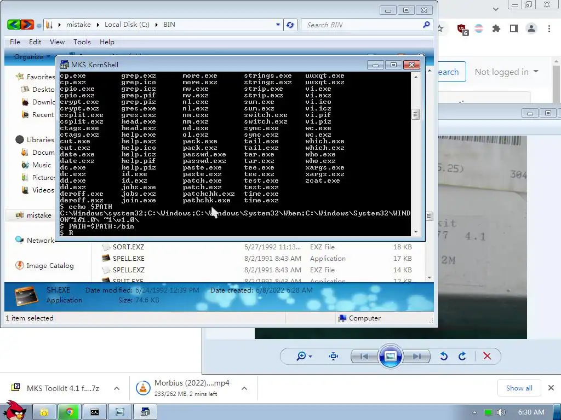Viewport: 561px width, 420px height.
Task: Open Music library in sidebar
Action: pyautogui.click(x=42, y=165)
